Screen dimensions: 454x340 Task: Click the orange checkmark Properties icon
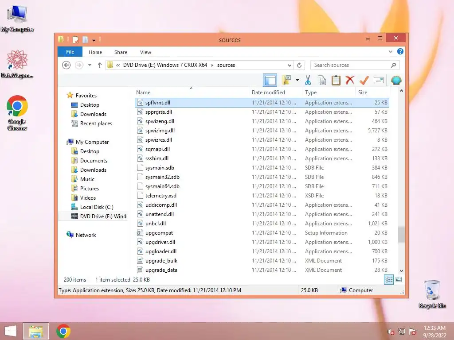[x=364, y=80]
